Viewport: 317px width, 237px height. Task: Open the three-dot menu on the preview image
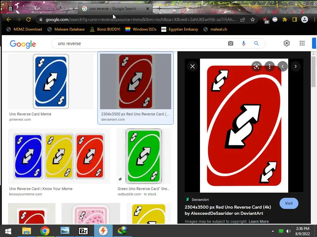coord(270,66)
